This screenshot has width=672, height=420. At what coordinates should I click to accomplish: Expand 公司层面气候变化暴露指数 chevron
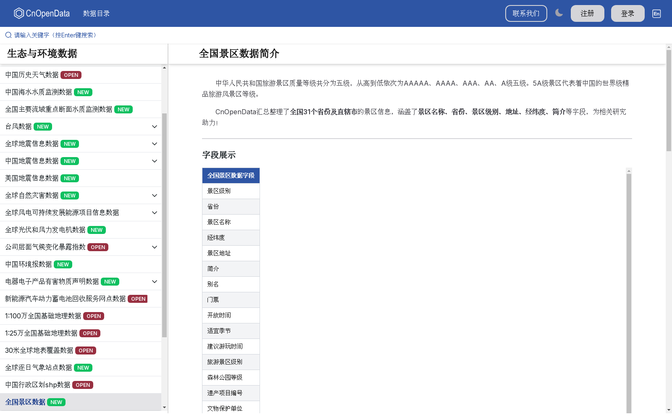(x=155, y=247)
